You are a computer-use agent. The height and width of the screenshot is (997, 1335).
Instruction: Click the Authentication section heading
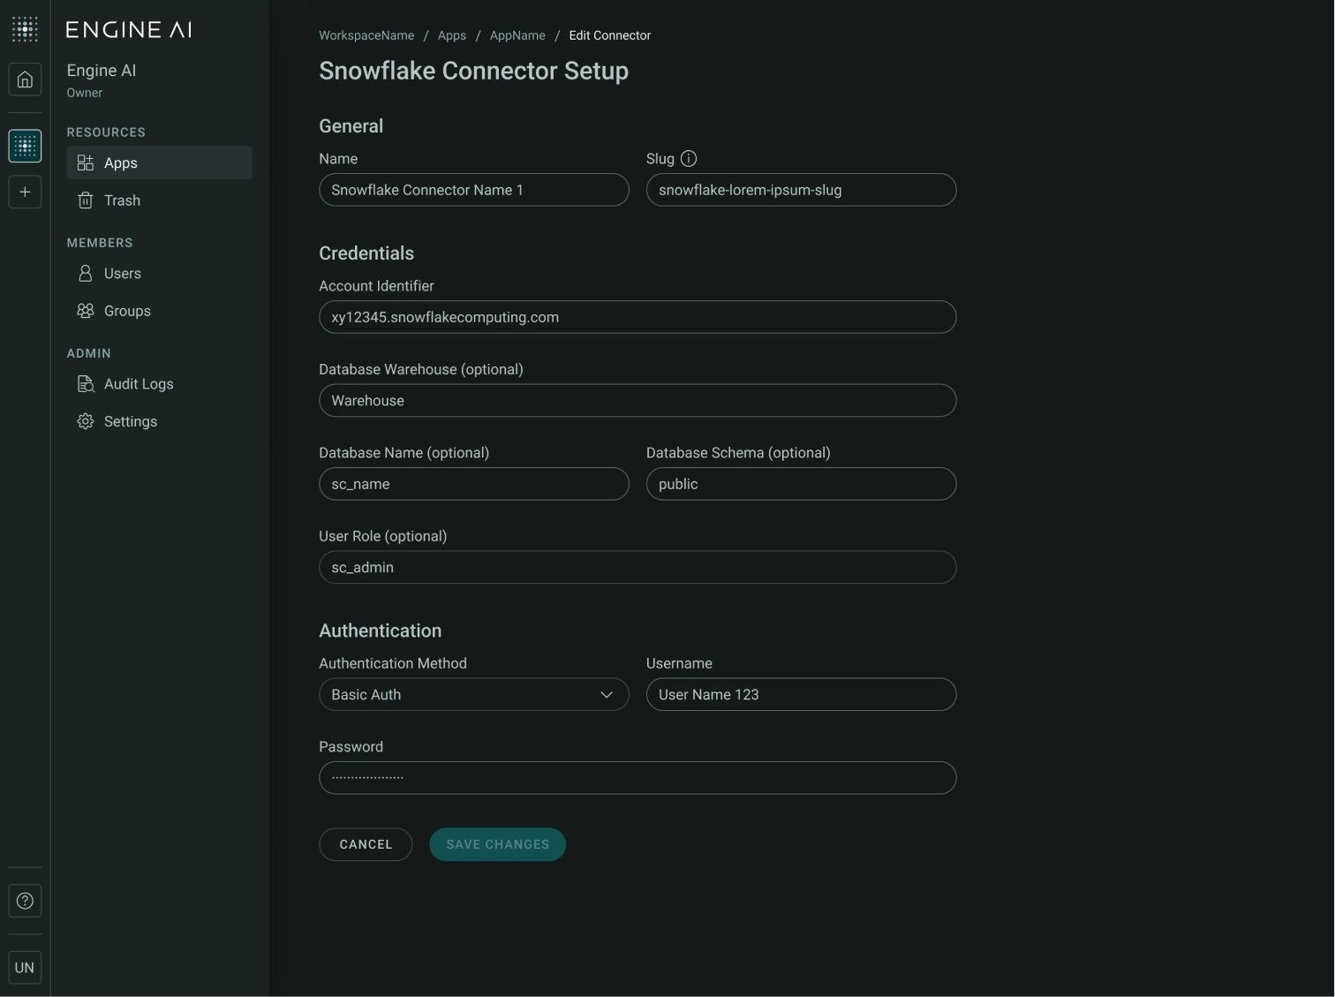click(x=381, y=631)
